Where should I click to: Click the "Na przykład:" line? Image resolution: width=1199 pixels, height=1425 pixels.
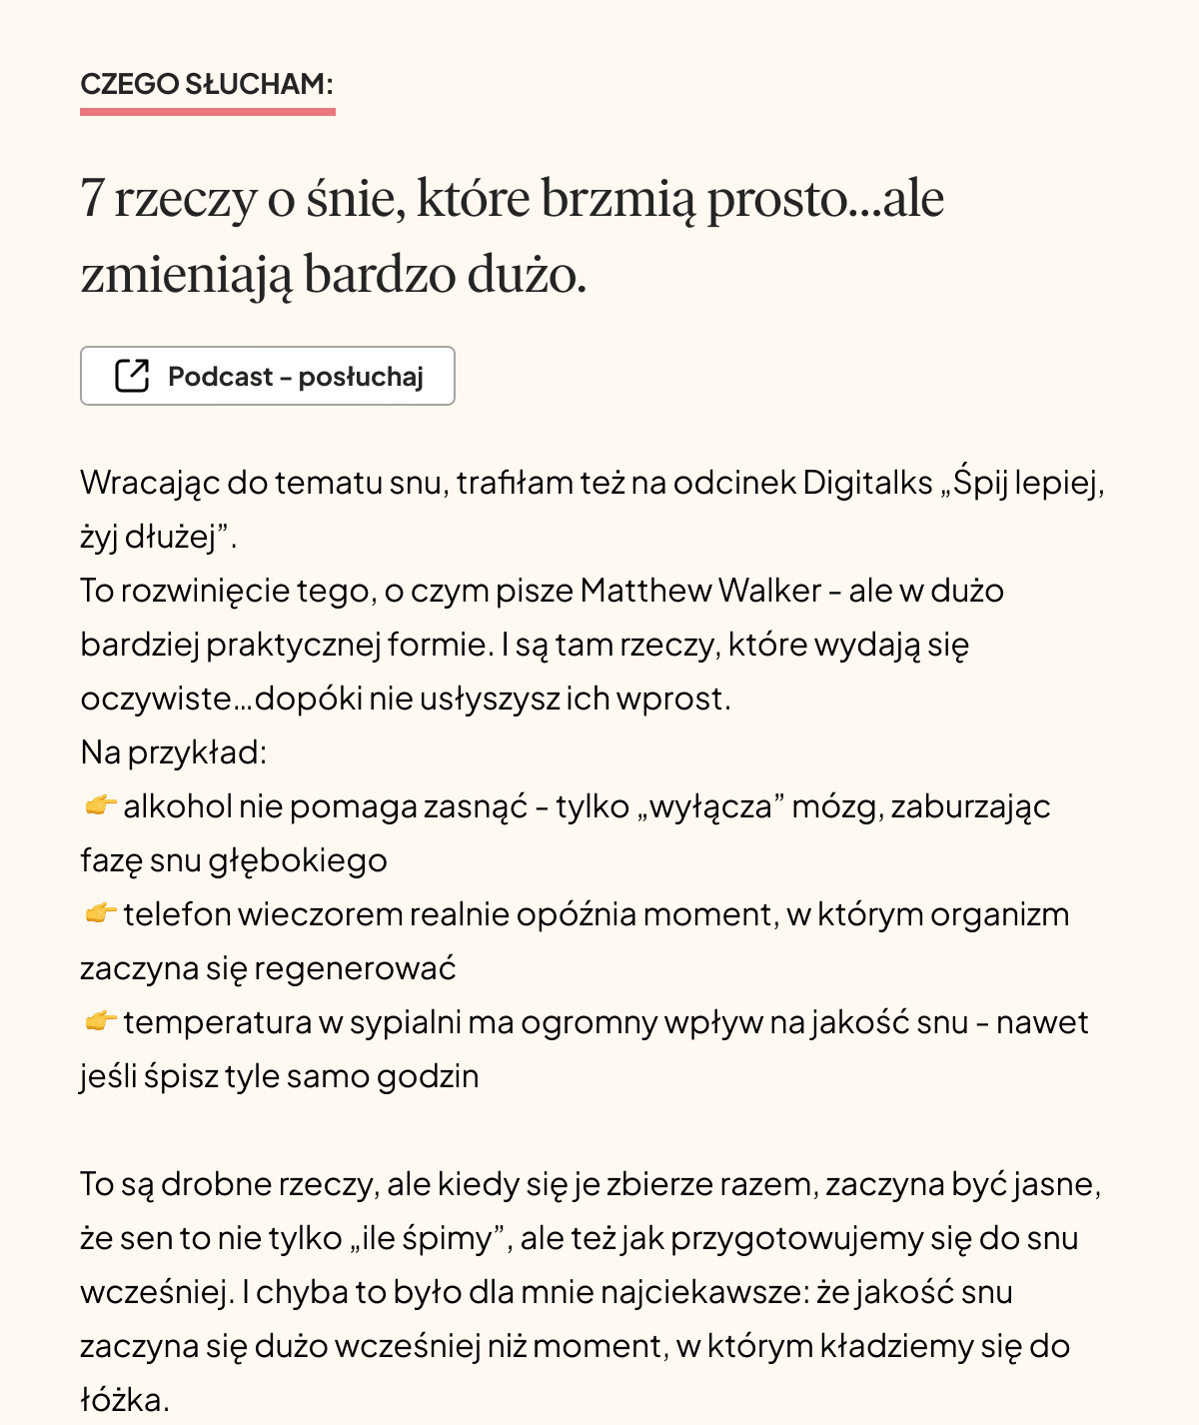(x=174, y=752)
